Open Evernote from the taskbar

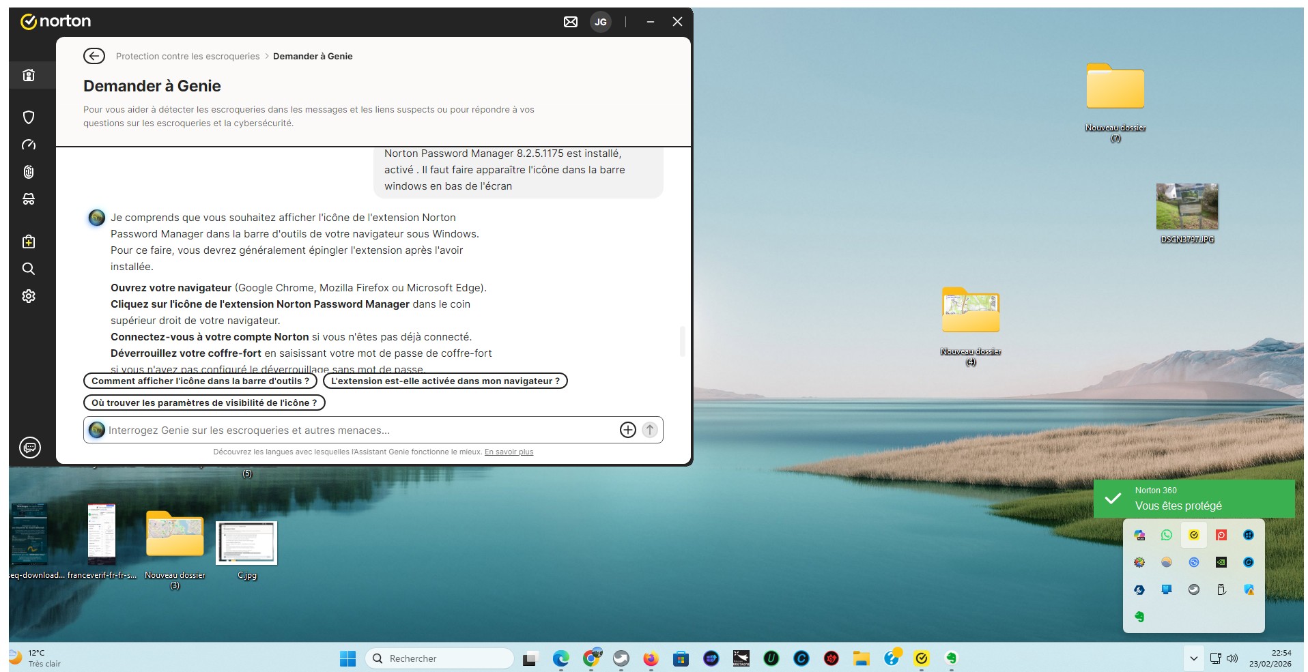point(951,658)
